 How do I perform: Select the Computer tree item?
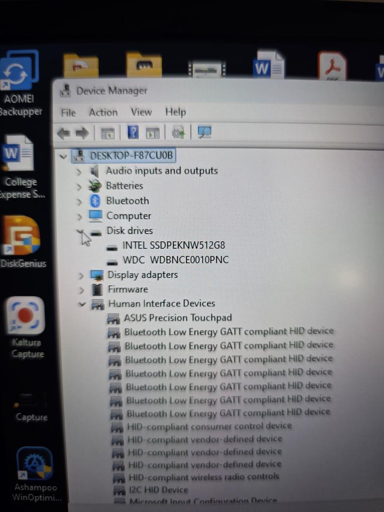(x=129, y=216)
